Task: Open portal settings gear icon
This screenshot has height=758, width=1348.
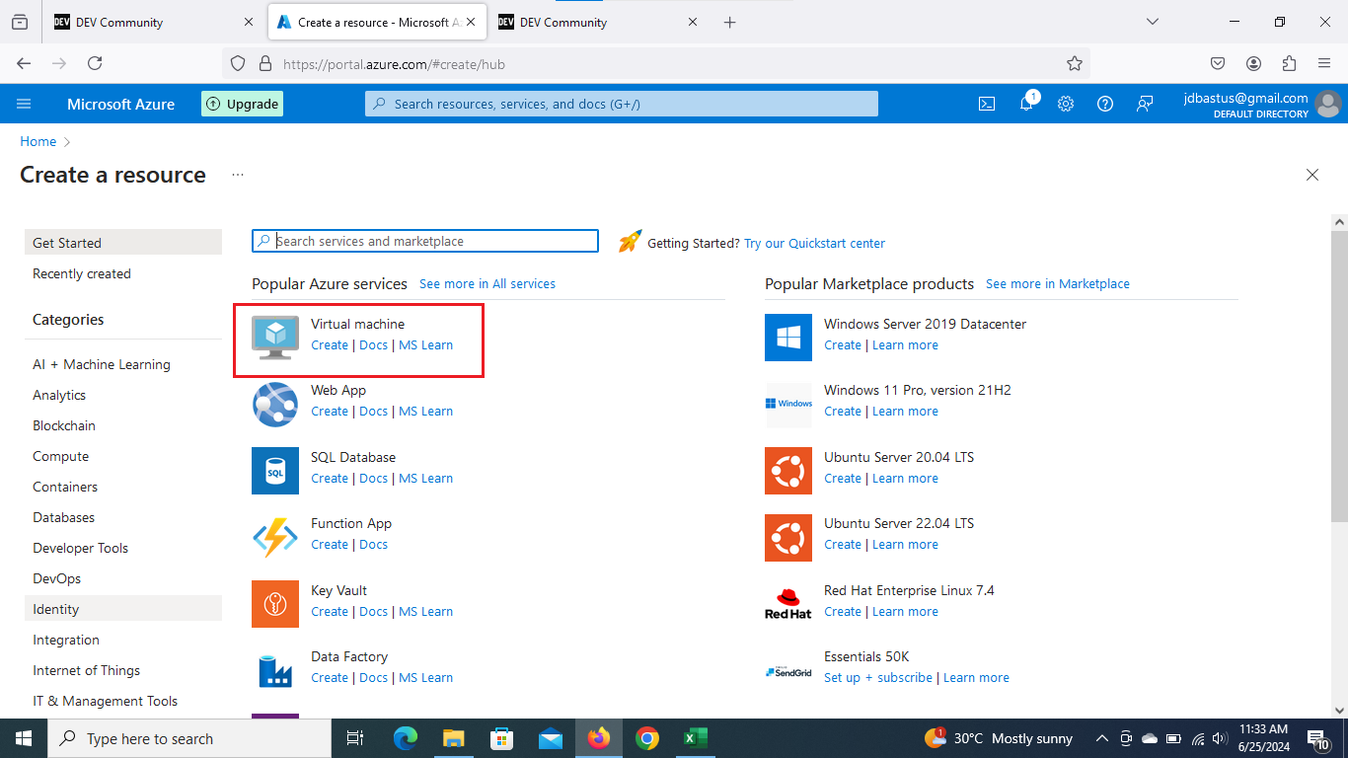Action: tap(1066, 104)
